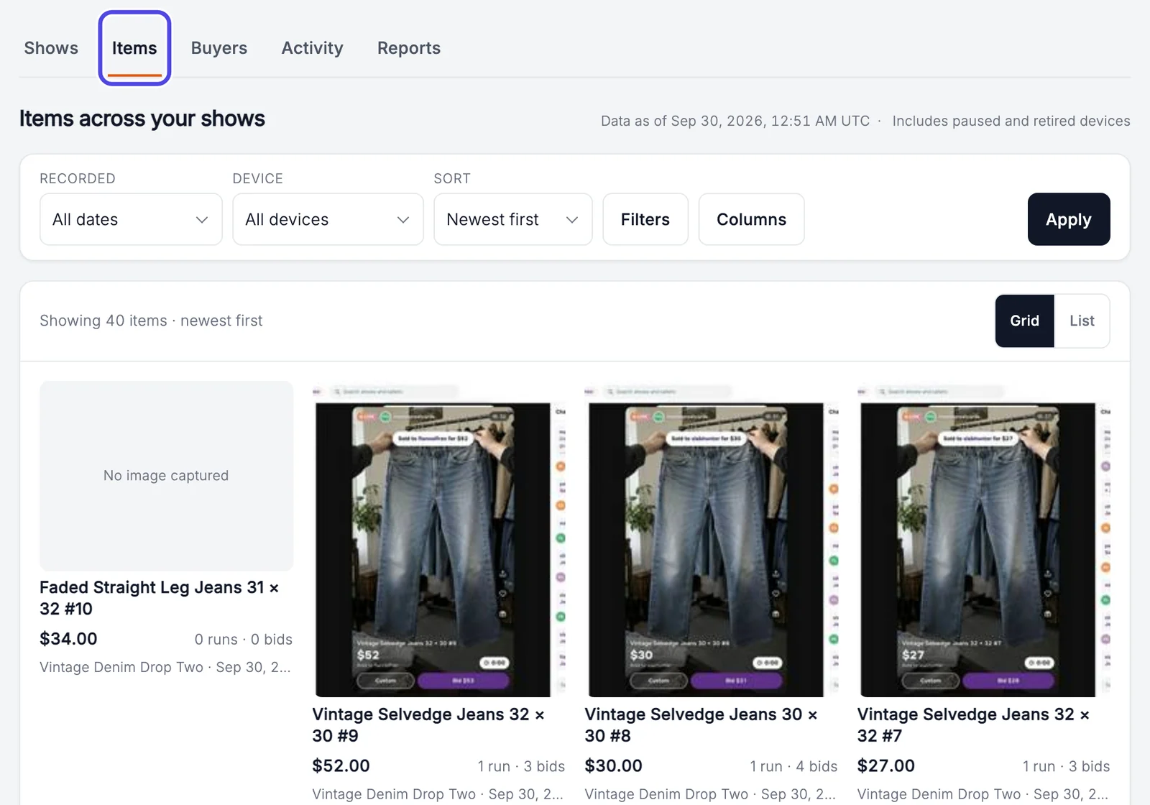Click the $27.00 price
This screenshot has height=805, width=1150.
885,766
